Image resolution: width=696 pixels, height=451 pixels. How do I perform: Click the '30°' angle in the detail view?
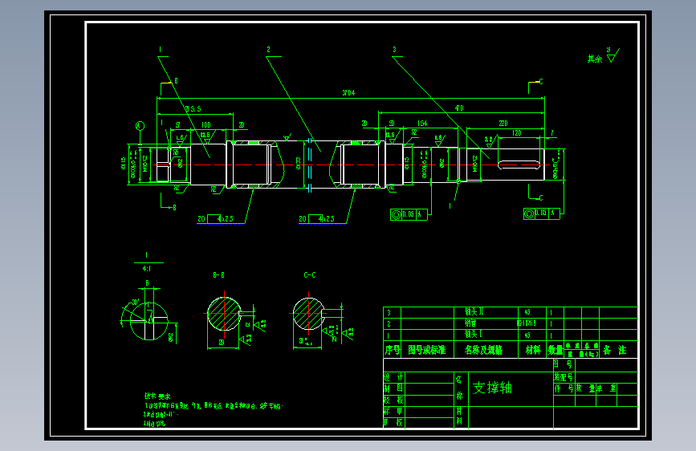136,303
